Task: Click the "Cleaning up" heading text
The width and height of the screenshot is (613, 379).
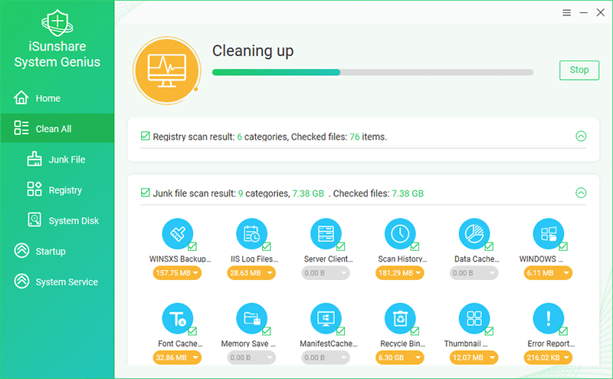Action: pos(253,51)
